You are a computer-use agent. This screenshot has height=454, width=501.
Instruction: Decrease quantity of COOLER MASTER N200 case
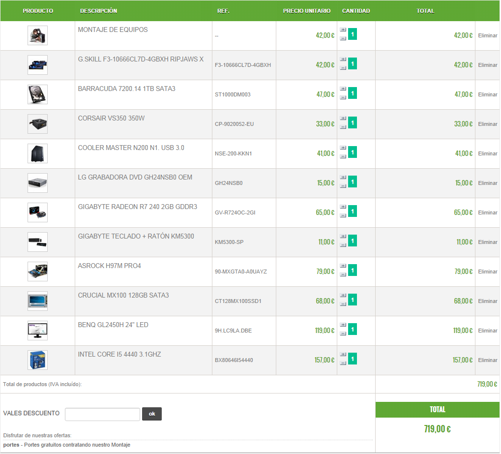343,156
